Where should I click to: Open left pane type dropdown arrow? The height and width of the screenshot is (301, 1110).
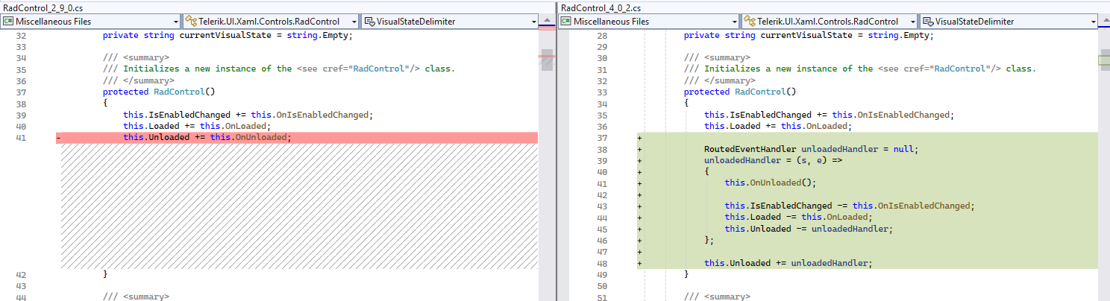pos(354,22)
